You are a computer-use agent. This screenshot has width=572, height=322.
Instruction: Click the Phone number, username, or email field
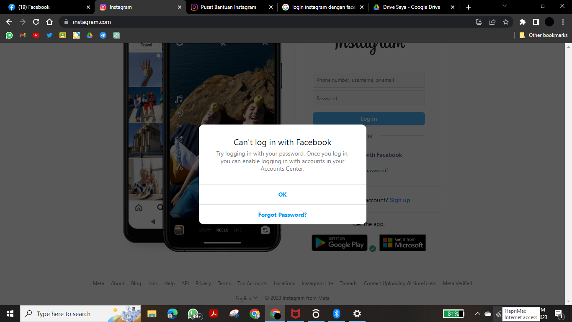[x=369, y=80]
